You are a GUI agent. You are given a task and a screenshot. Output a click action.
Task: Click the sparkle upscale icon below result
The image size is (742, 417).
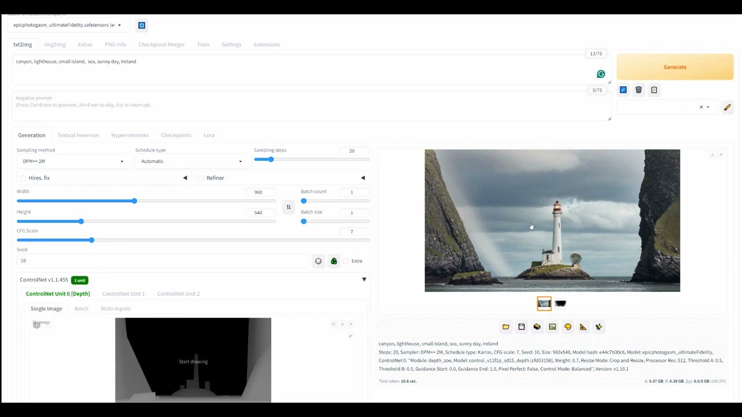pyautogui.click(x=599, y=327)
